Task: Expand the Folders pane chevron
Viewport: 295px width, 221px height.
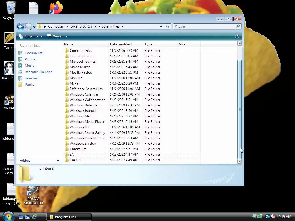Action: (x=58, y=161)
